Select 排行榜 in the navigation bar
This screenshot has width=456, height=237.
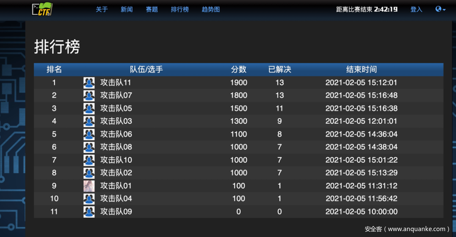pos(180,9)
